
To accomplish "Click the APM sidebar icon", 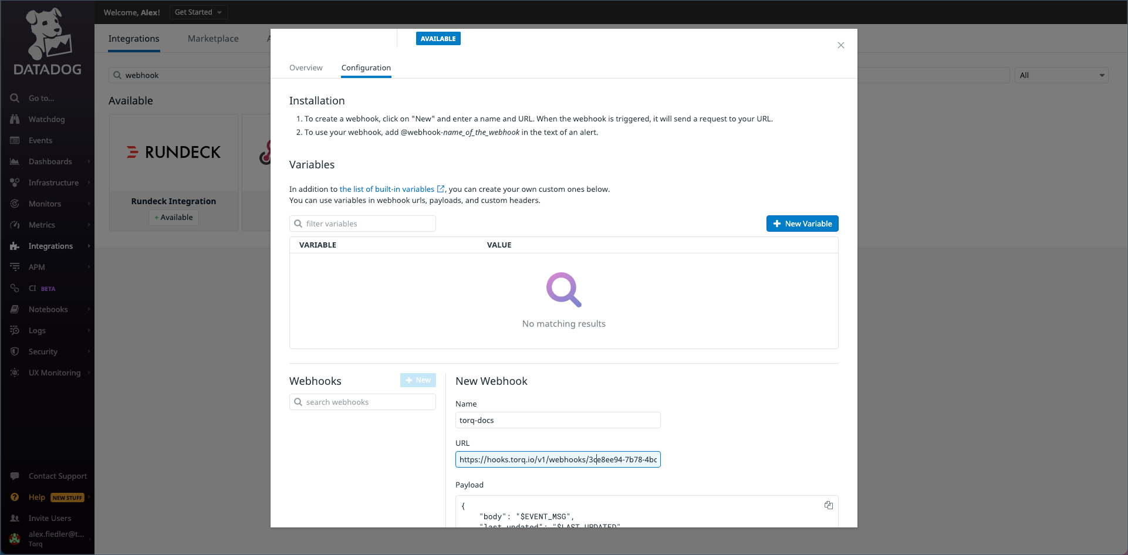I will click(15, 267).
